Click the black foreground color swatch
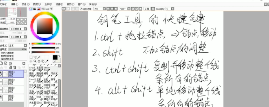269x107 pixels. click(x=55, y=57)
